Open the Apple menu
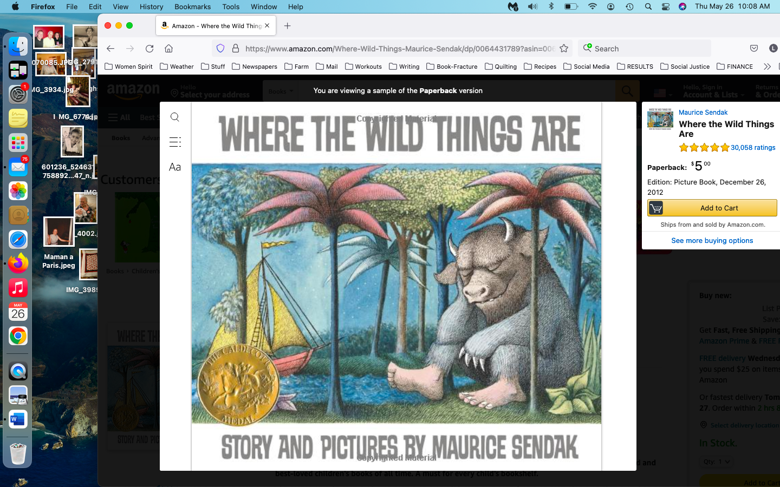The height and width of the screenshot is (487, 780). coord(15,6)
